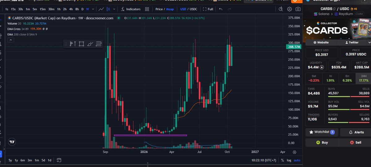Select the D daily timeframe
This screenshot has width=371, height=167.
tap(82, 9)
